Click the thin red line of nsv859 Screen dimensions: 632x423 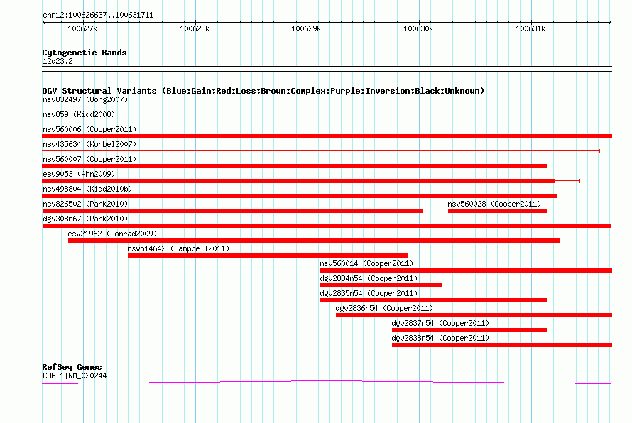[327, 121]
